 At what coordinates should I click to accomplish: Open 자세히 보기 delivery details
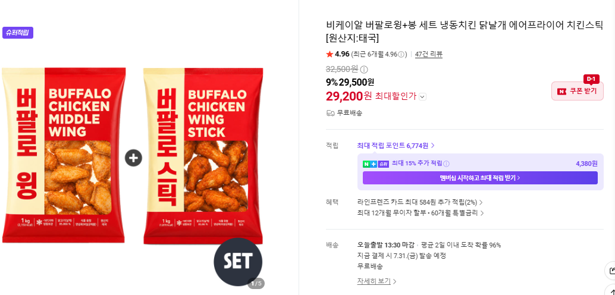click(376, 281)
